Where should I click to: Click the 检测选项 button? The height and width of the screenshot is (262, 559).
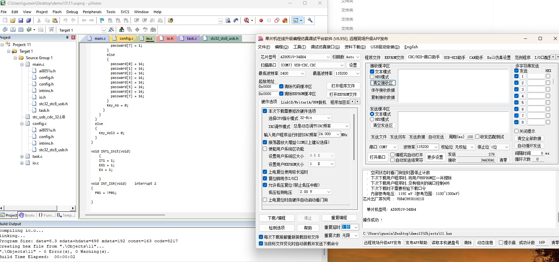[277, 228]
